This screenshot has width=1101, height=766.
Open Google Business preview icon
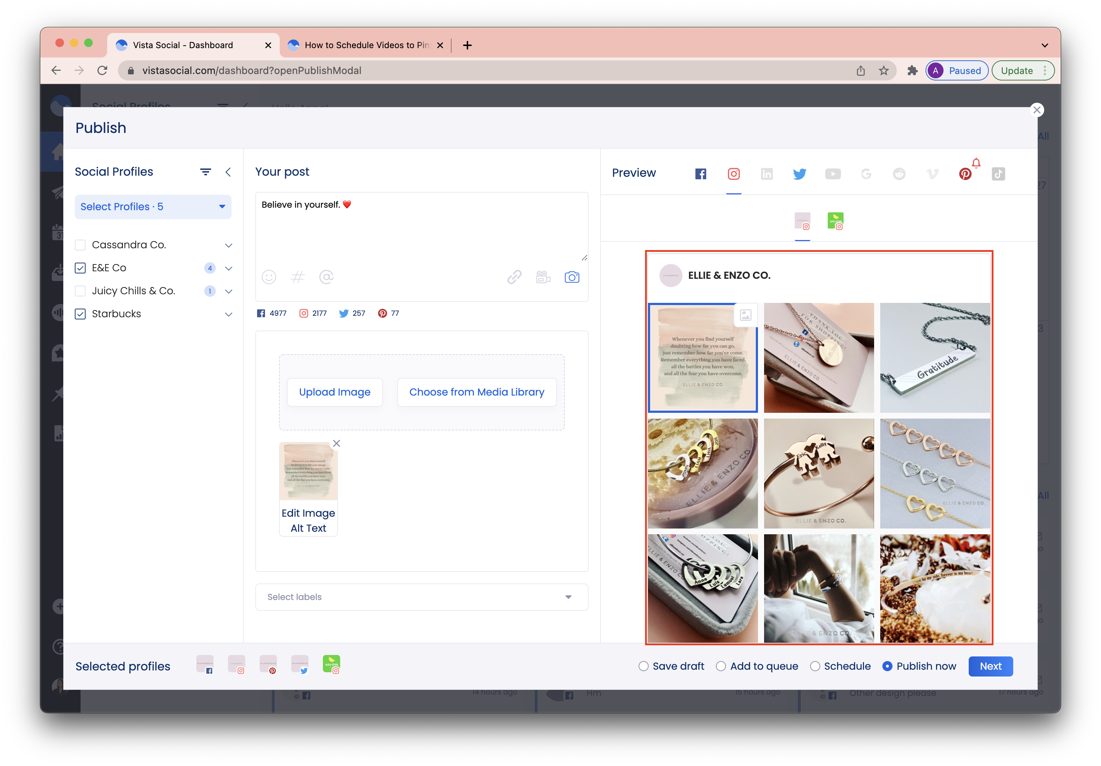click(x=866, y=174)
